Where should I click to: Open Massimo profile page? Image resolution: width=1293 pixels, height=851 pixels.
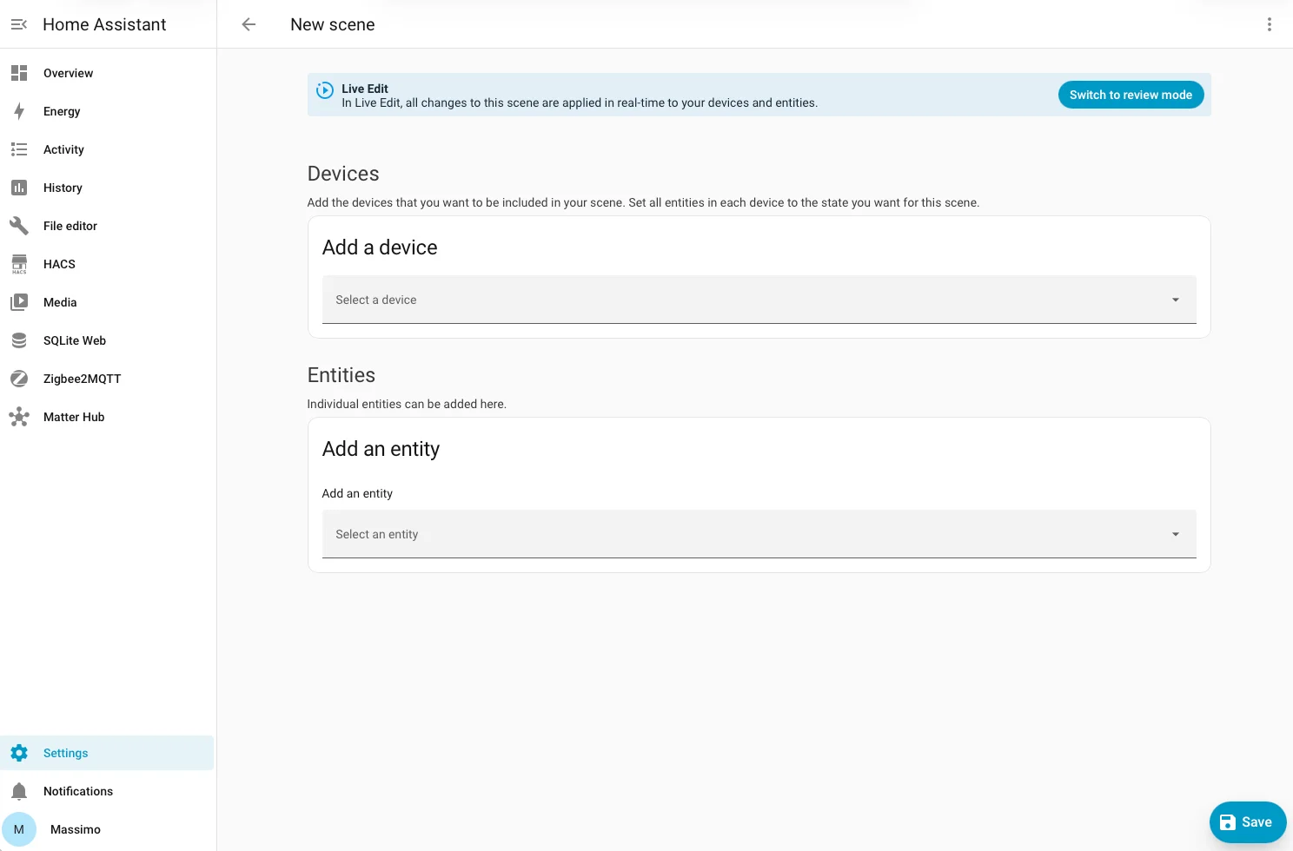point(108,829)
